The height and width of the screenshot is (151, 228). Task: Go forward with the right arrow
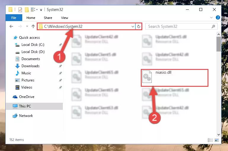20,26
